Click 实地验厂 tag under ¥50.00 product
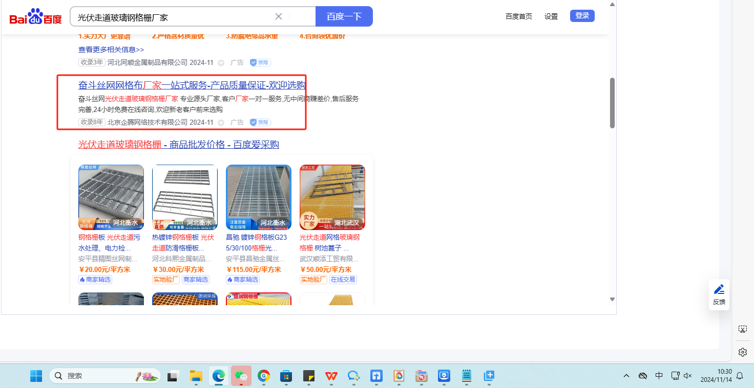 (x=313, y=280)
